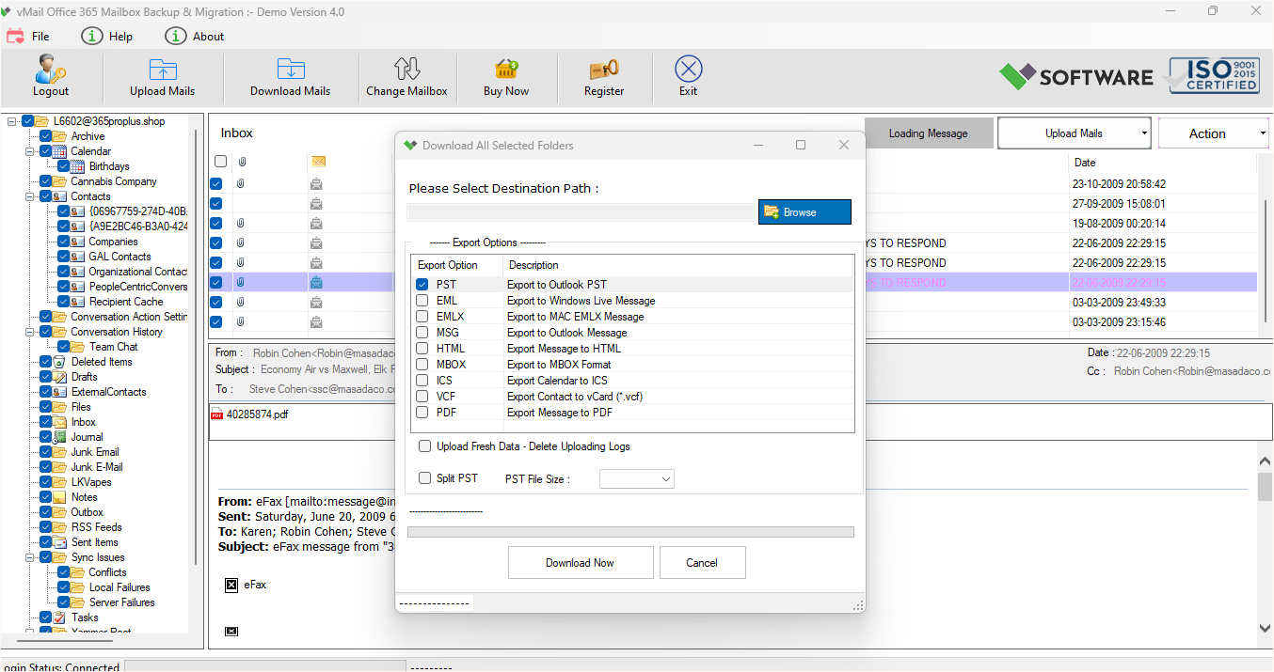Click the ISO 9001 certified badge
Viewport: 1274px width, 672px height.
(1214, 75)
